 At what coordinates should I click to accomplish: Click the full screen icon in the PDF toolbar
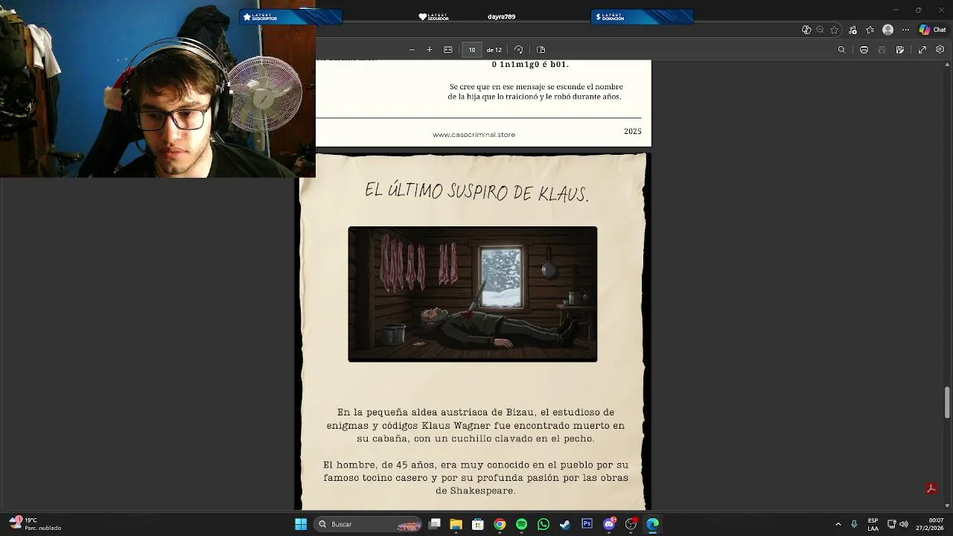click(x=922, y=50)
